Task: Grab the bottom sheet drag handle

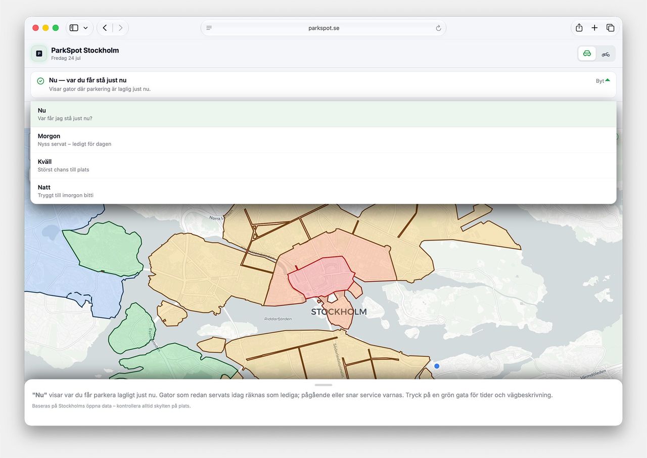Action: 323,385
